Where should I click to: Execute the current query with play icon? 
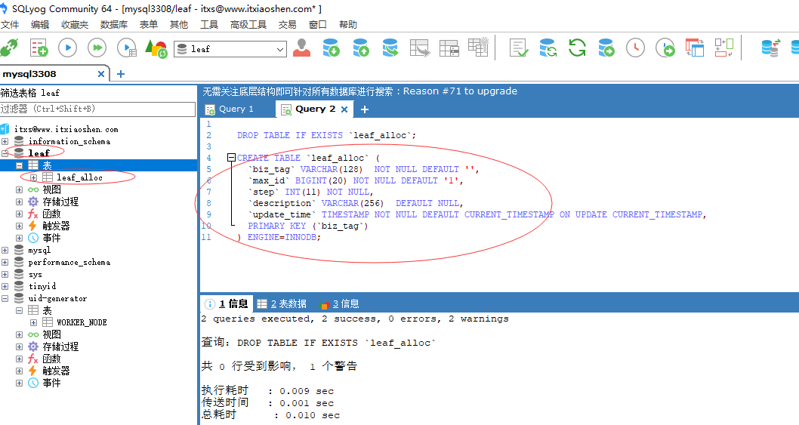click(67, 48)
